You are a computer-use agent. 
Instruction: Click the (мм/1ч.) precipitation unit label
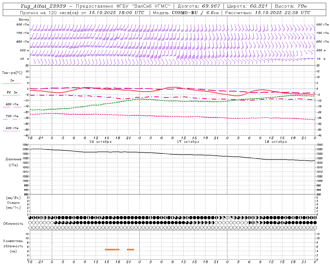pos(13,208)
